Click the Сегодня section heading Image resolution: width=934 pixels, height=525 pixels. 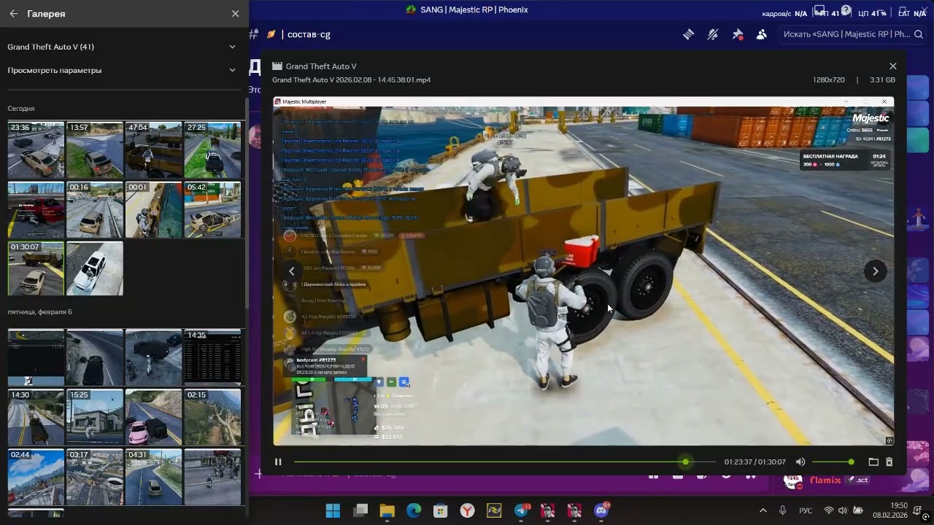[x=21, y=109]
